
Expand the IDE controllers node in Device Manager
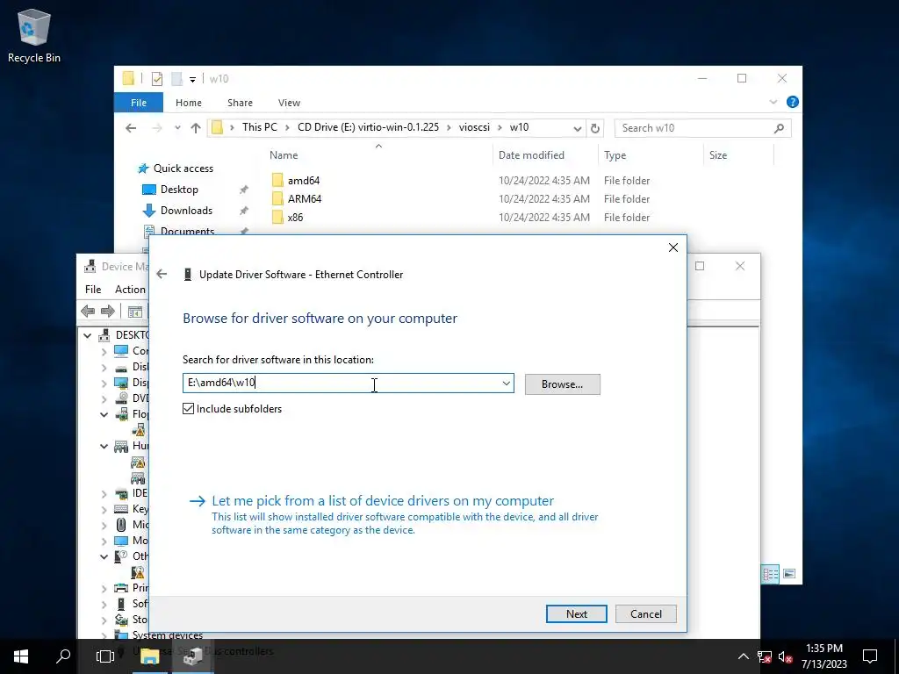pyautogui.click(x=104, y=493)
